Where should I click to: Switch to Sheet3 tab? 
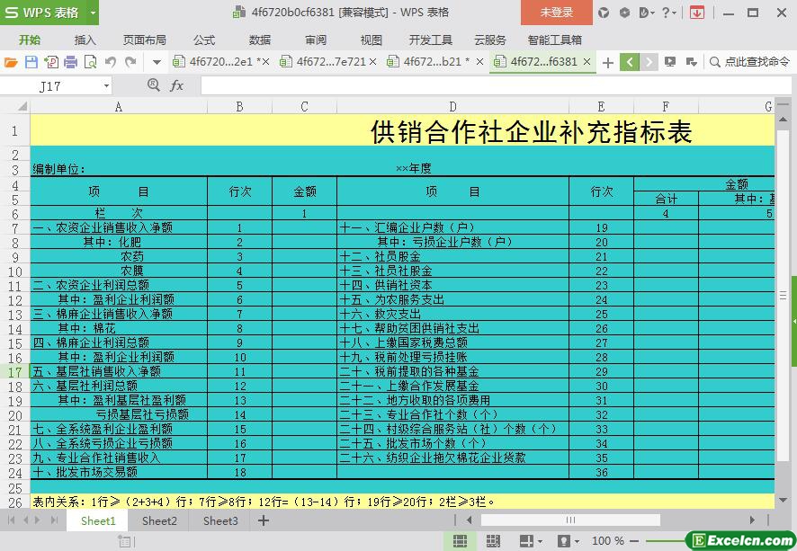pyautogui.click(x=220, y=520)
